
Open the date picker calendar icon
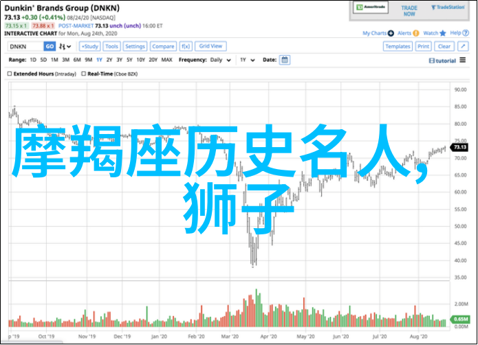(x=285, y=60)
